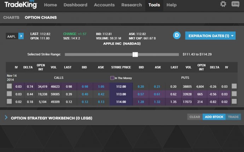Click the MKT CAP: 661.67 B value
The width and height of the screenshot is (244, 152).
[142, 38]
